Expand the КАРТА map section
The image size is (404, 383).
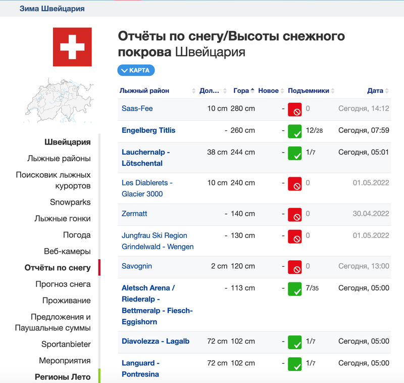tap(136, 70)
